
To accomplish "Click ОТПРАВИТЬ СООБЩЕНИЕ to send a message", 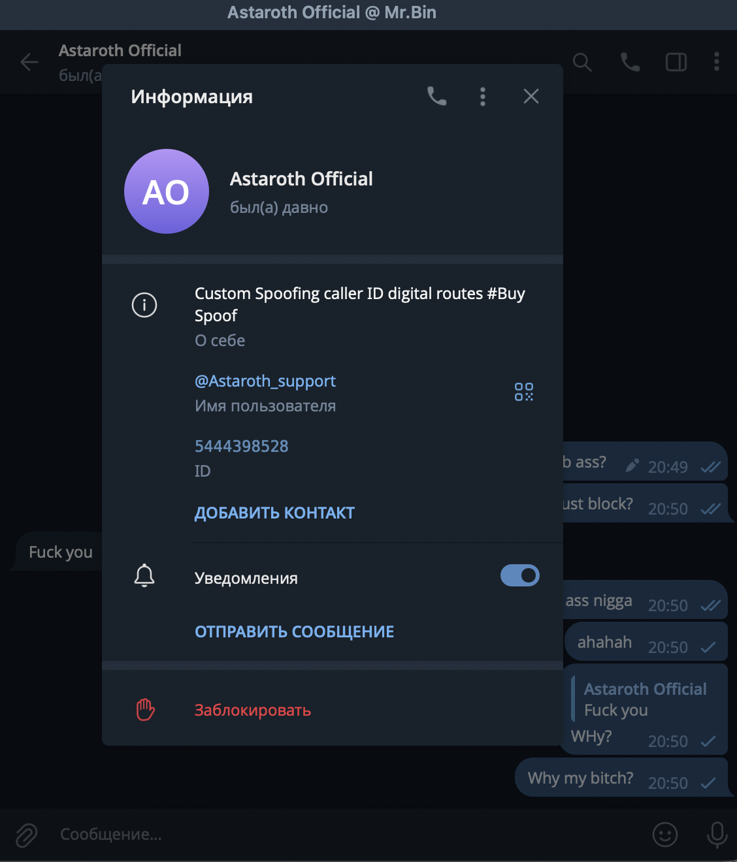I will click(x=294, y=631).
